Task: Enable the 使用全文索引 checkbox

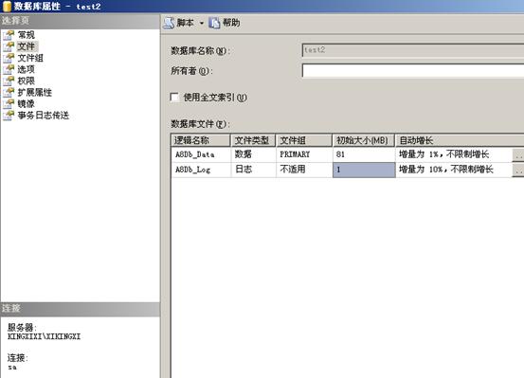Action: click(x=174, y=98)
